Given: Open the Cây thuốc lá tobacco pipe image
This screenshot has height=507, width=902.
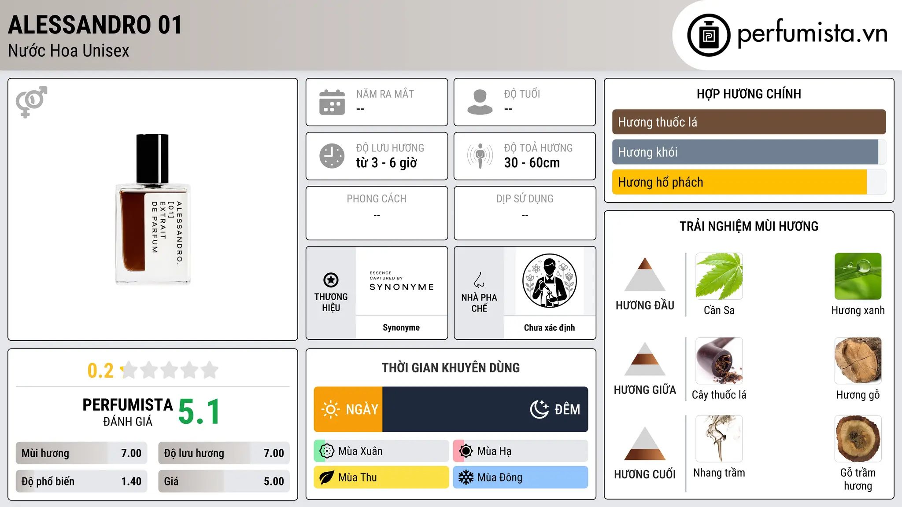Looking at the screenshot, I should [719, 361].
